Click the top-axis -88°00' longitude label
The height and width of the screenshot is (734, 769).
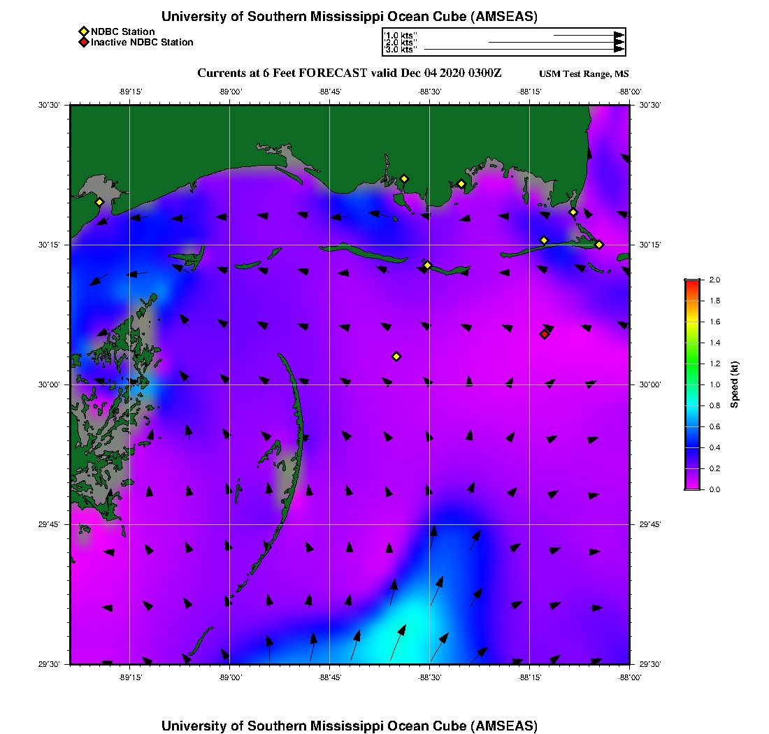click(x=630, y=92)
